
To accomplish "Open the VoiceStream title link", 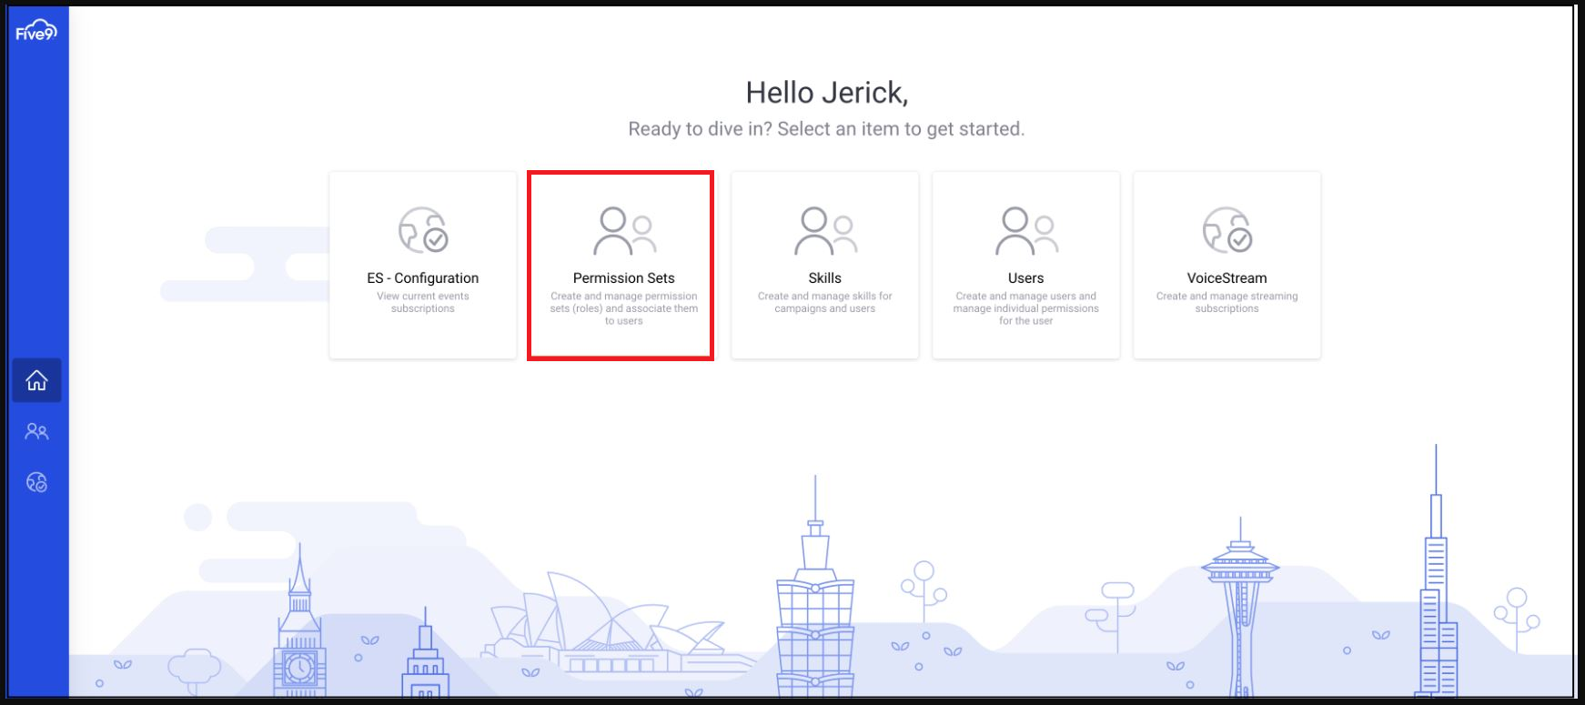I will 1227,278.
